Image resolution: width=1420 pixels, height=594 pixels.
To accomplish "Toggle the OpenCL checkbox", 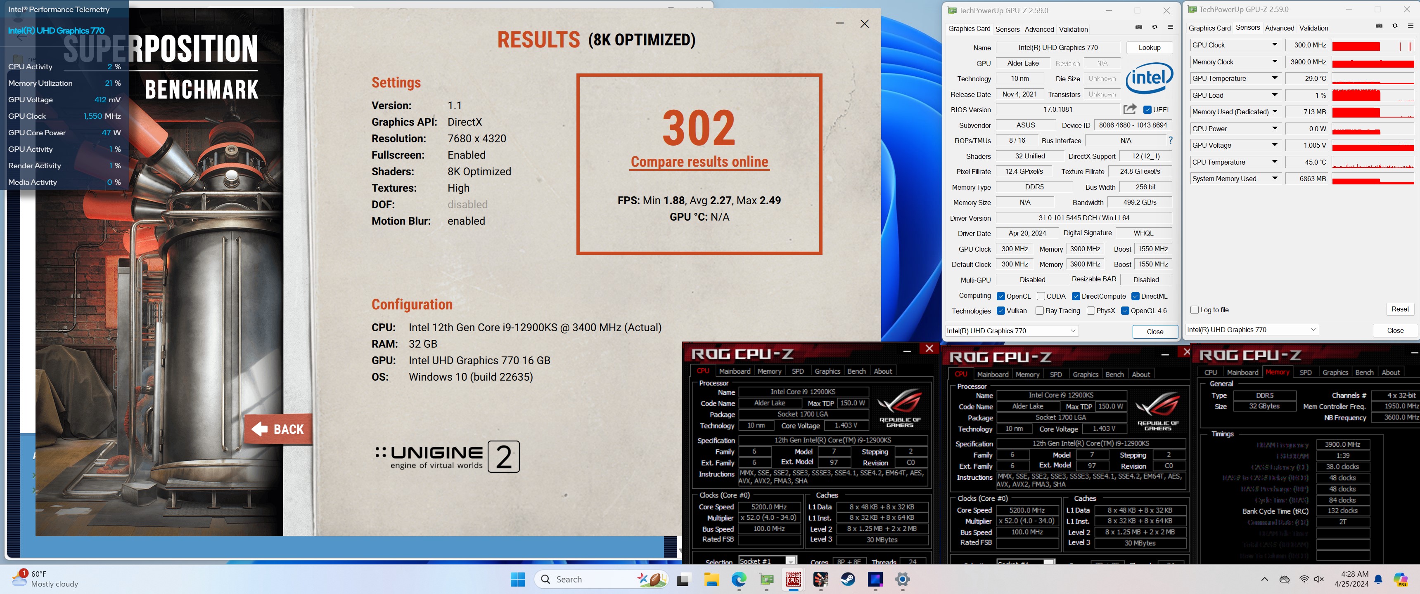I will 1001,296.
